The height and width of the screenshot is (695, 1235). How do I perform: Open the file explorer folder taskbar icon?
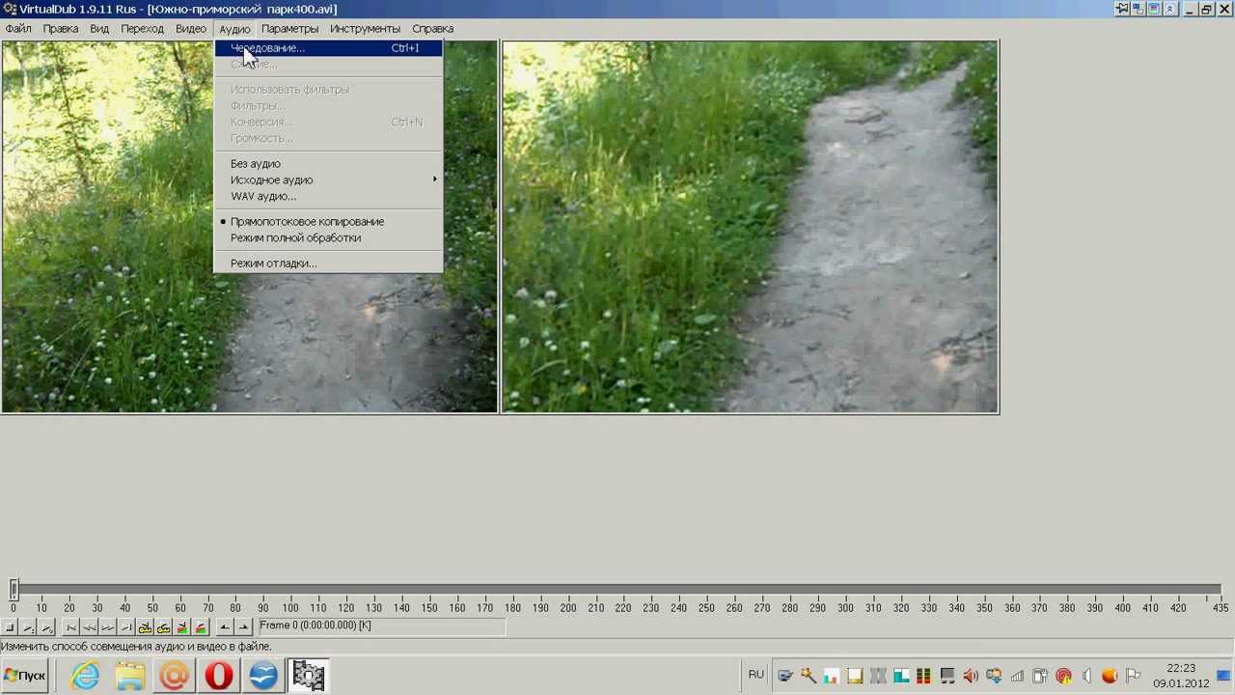point(129,676)
